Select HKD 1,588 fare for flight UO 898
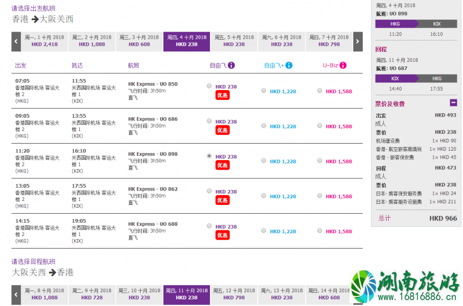This screenshot has width=463, height=306. [x=320, y=161]
